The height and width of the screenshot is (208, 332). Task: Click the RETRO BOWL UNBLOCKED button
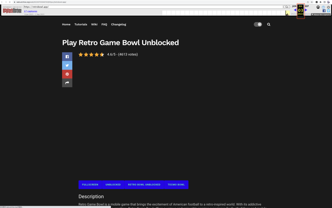[x=144, y=185]
